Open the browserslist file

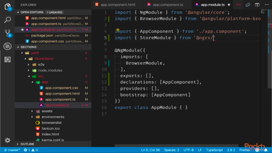pyautogui.click(x=53, y=123)
